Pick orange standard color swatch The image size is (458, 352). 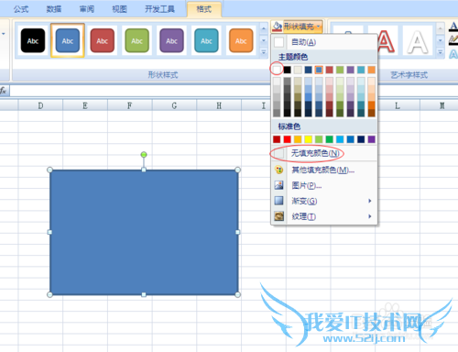click(298, 139)
